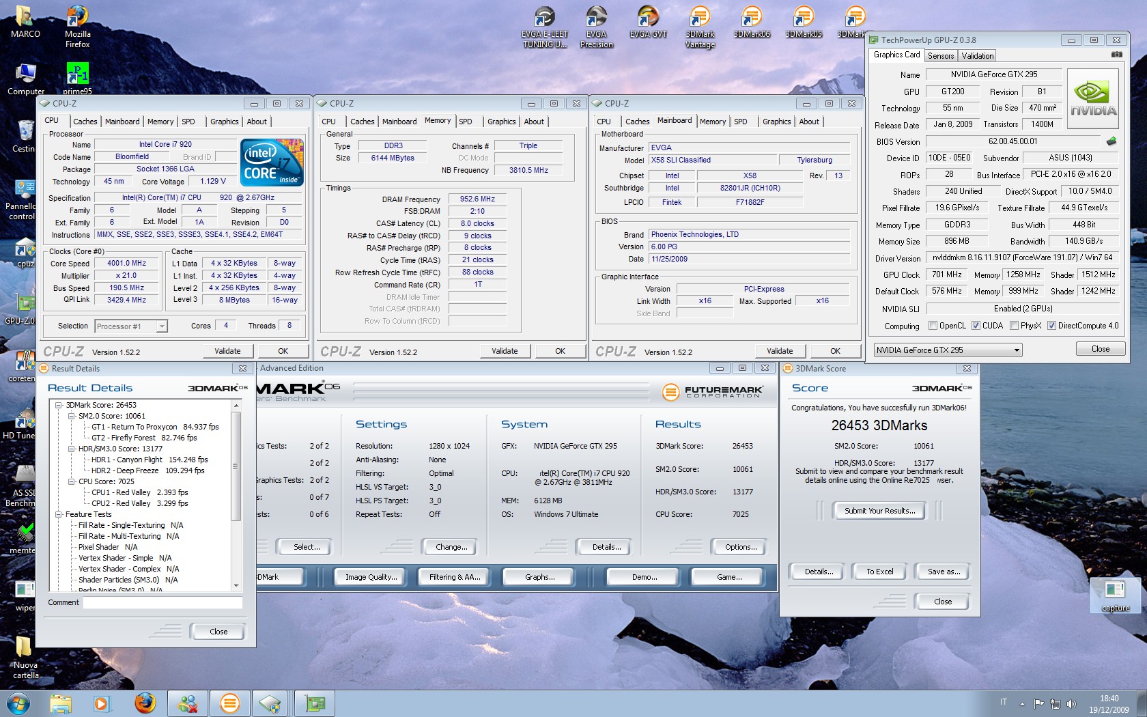The image size is (1147, 717).
Task: Click the Graphs... button in 3DMark06
Action: (539, 577)
